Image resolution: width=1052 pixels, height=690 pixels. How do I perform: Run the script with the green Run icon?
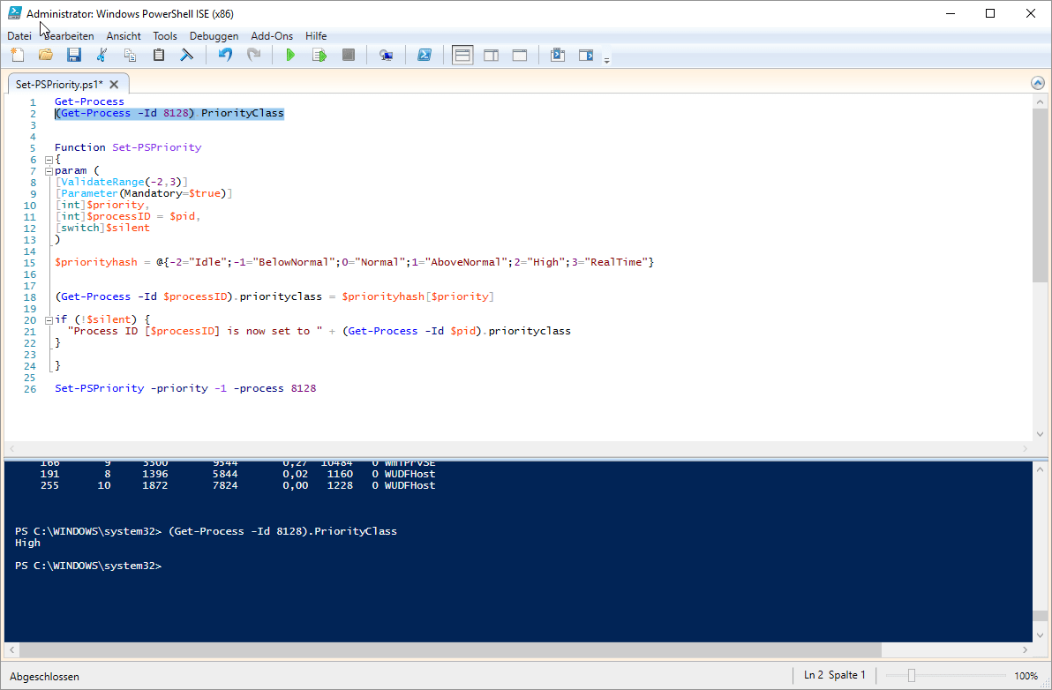tap(290, 54)
